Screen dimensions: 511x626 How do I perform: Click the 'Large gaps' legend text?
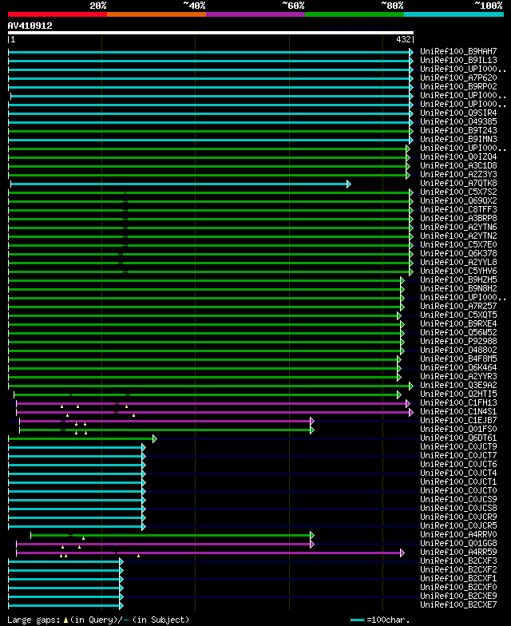tap(34, 620)
